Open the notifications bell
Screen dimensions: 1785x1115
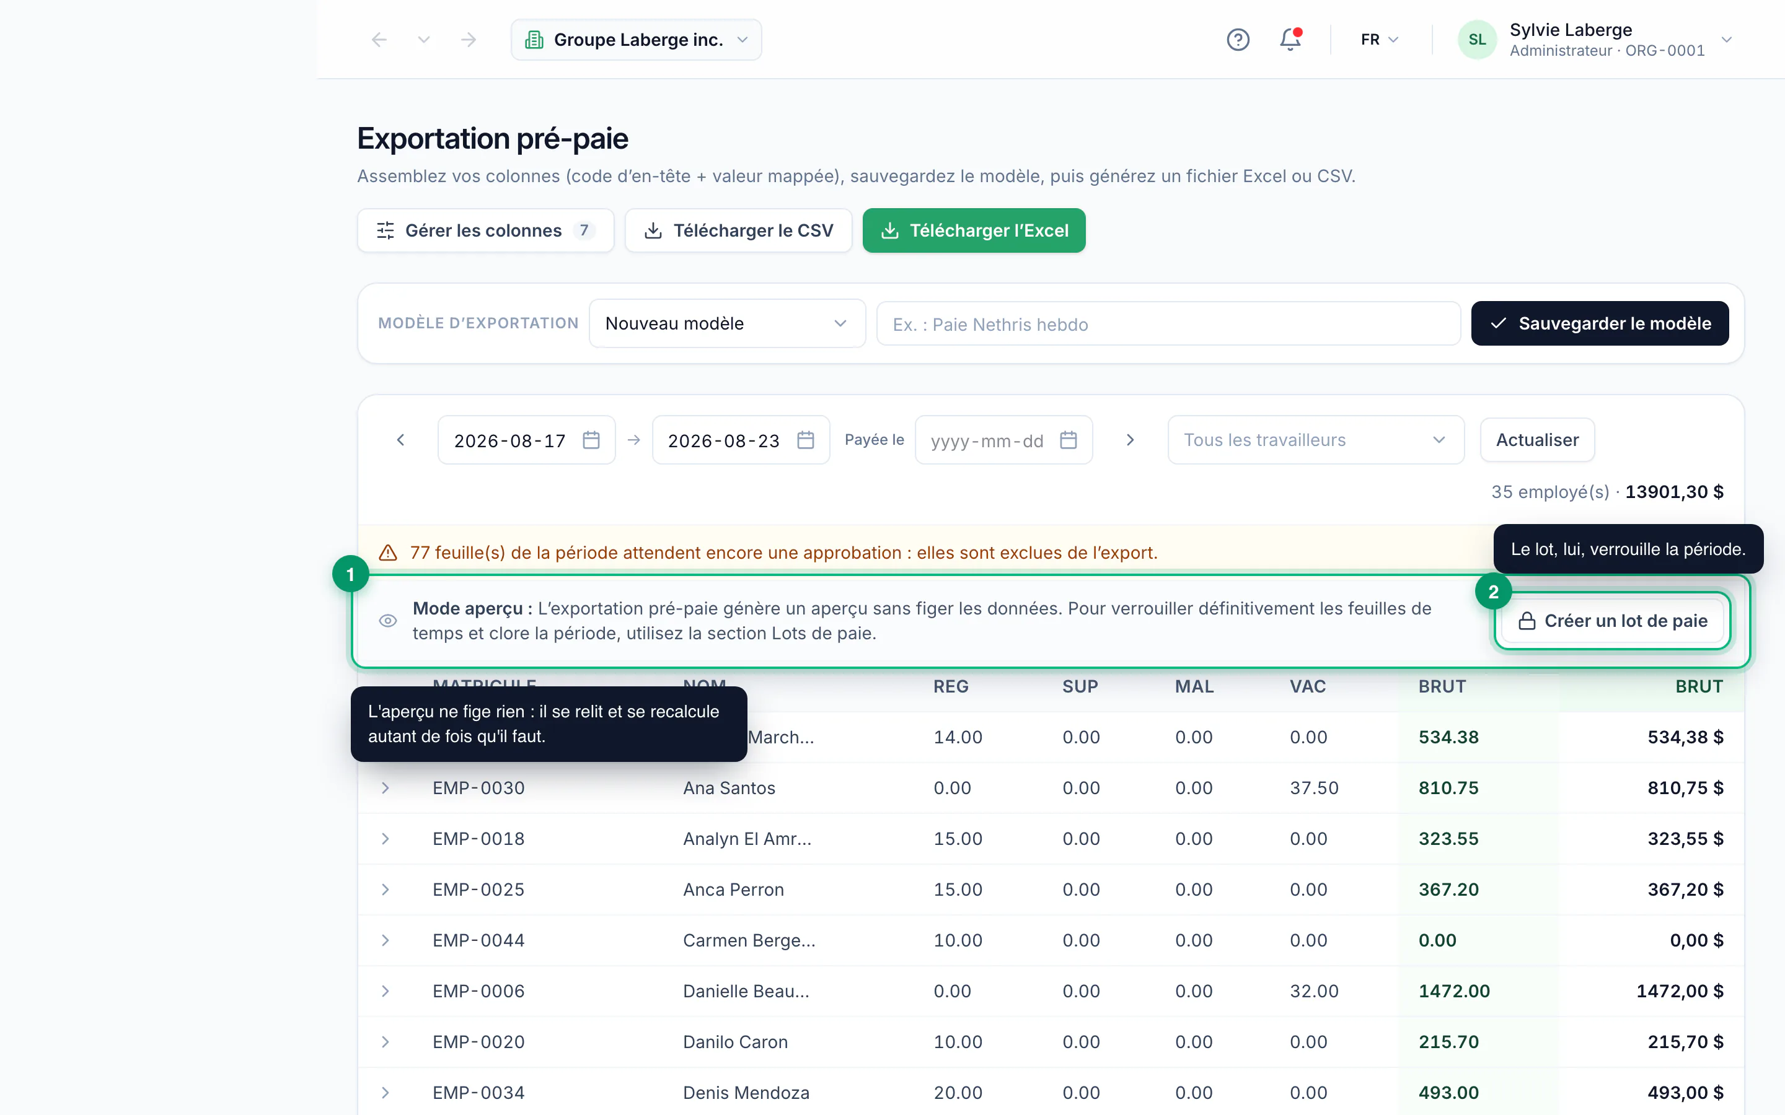[1290, 40]
